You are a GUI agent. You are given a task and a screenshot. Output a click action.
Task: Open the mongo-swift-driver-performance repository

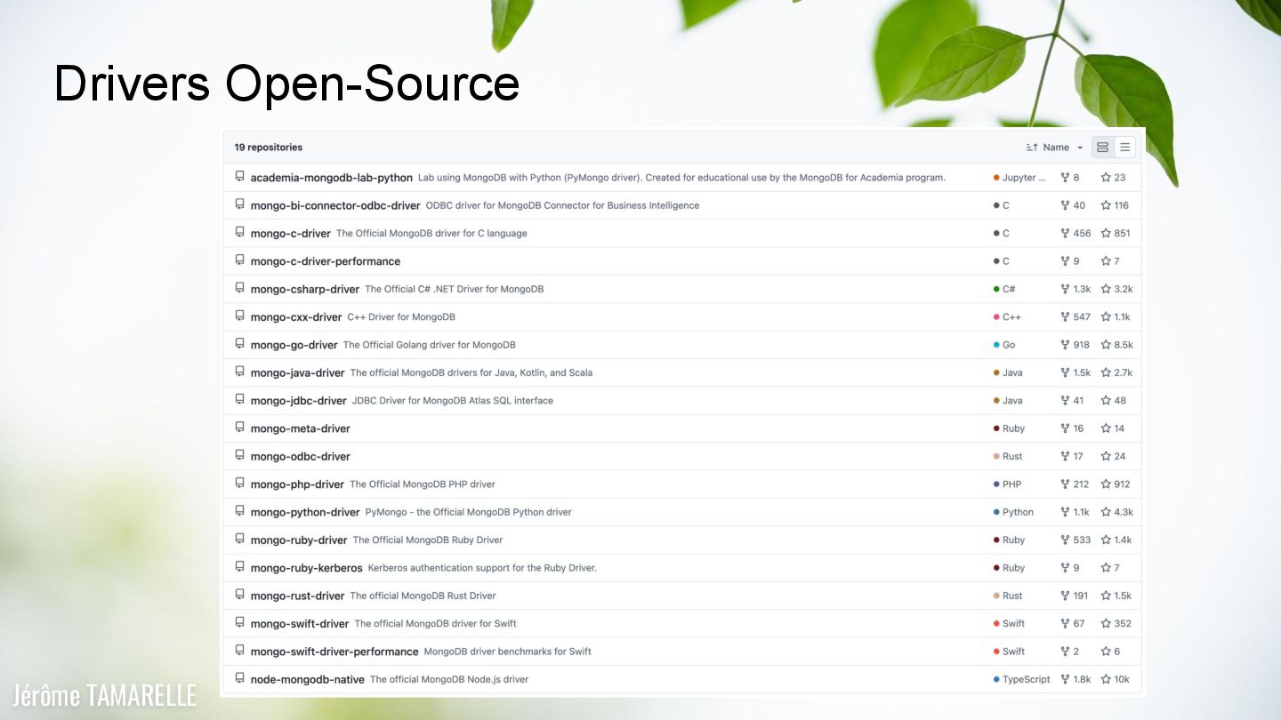coord(334,652)
